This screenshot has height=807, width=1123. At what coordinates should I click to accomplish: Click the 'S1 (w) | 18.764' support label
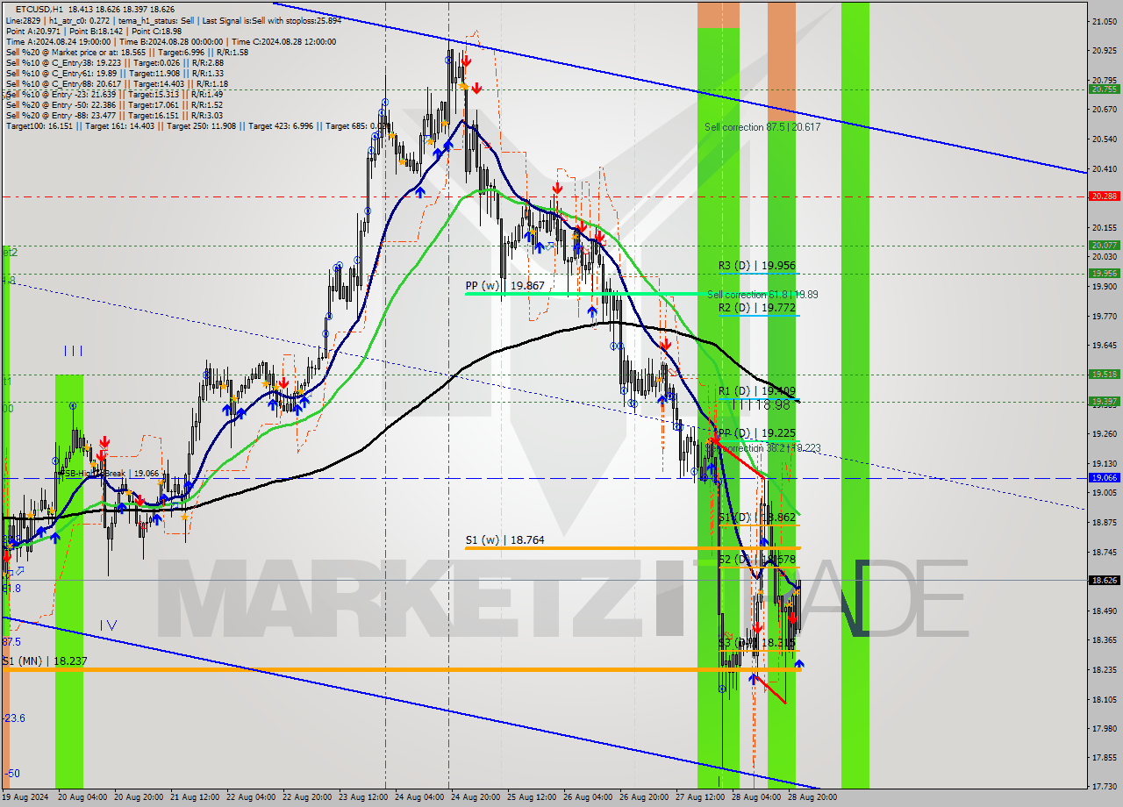(504, 540)
